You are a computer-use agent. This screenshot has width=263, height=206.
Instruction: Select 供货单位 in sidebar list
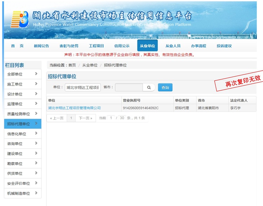click(23, 173)
